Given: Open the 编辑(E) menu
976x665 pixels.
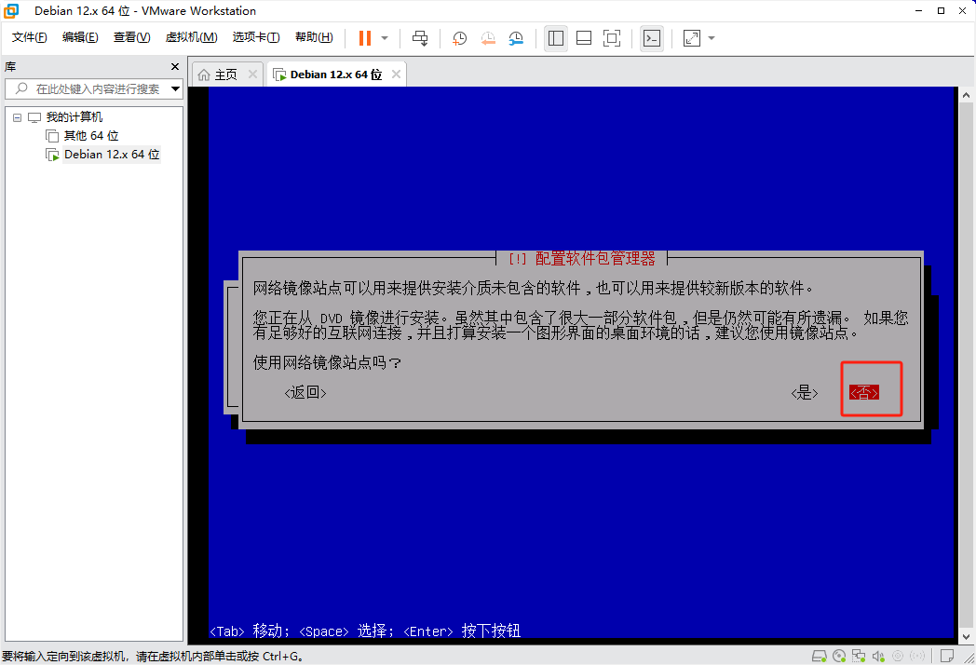Looking at the screenshot, I should coord(80,37).
